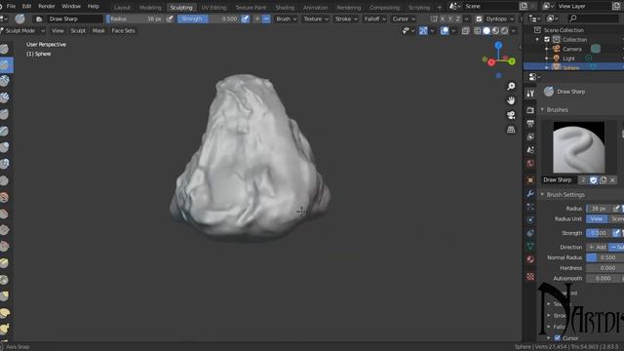
Task: Switch viewport to wireframe shading
Action: click(478, 30)
